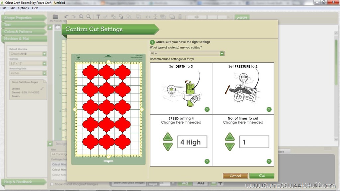Confirm by clicking the green Cut button

262,176
